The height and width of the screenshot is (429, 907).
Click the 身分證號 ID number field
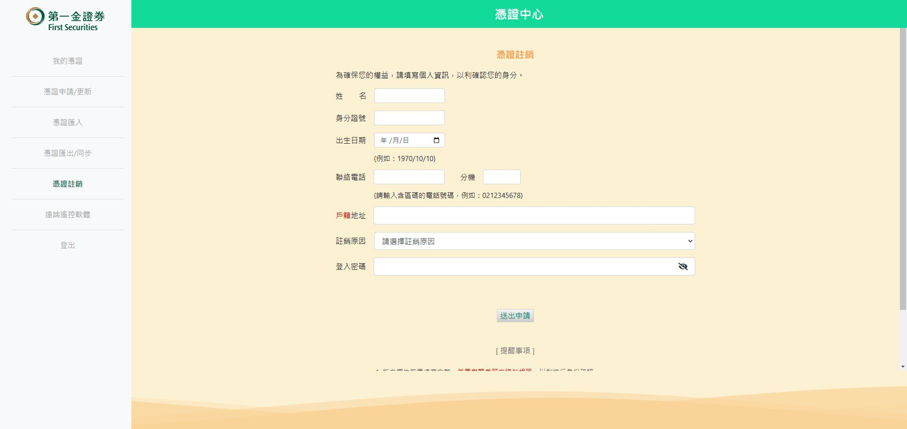[409, 118]
